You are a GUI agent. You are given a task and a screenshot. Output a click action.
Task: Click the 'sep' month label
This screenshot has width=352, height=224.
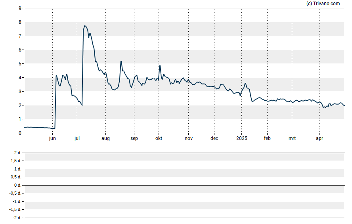click(x=134, y=138)
